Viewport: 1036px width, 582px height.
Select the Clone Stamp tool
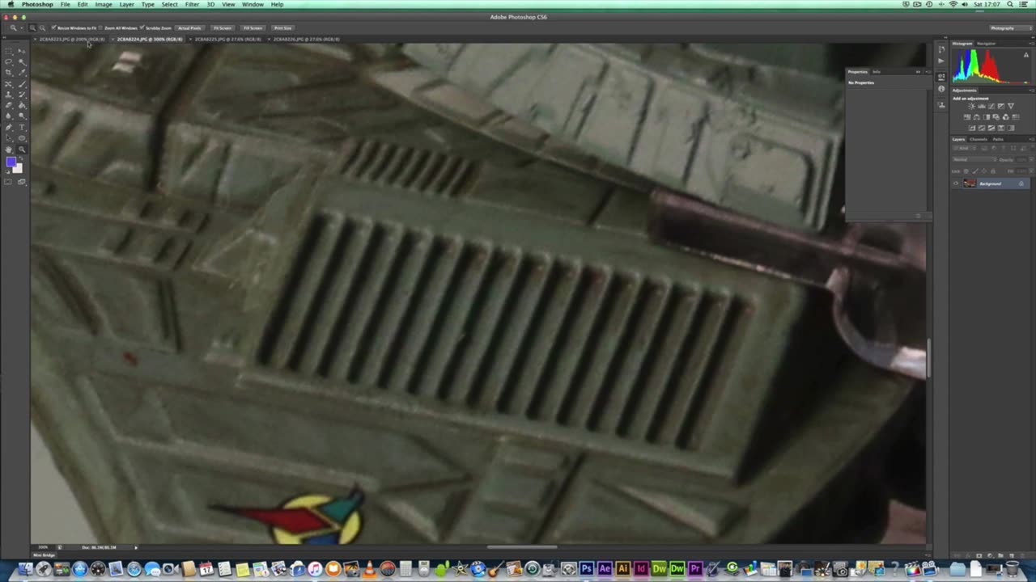(8, 95)
